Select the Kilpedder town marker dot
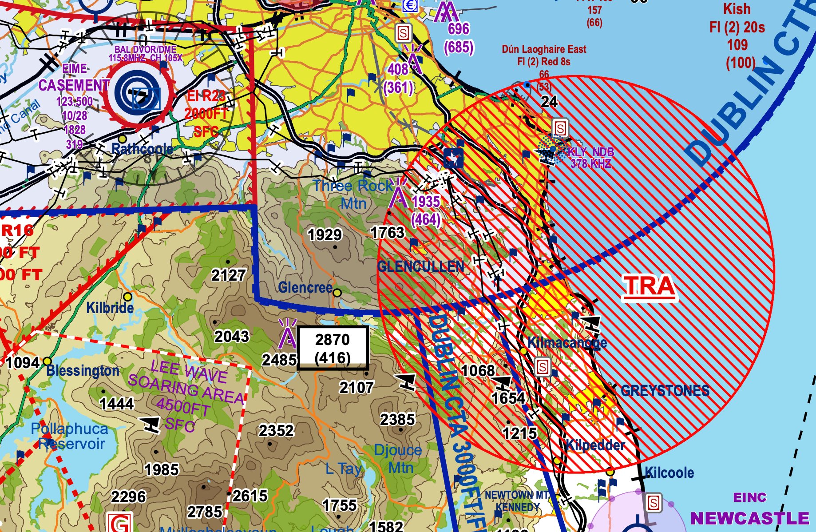Image resolution: width=816 pixels, height=532 pixels. tap(557, 461)
